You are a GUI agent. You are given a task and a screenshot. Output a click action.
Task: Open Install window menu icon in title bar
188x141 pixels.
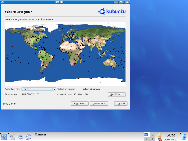(2, 2)
